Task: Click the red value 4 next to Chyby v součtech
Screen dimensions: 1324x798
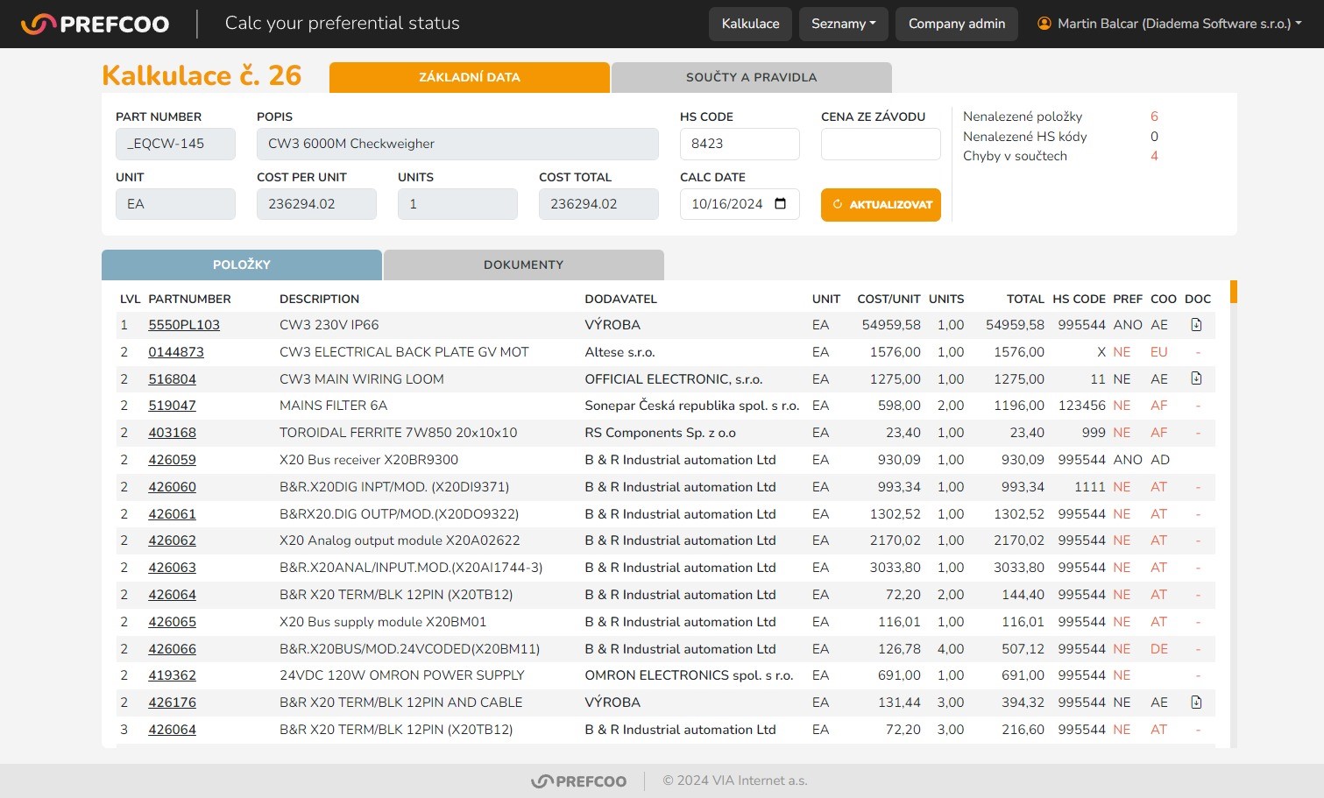Action: coord(1154,156)
